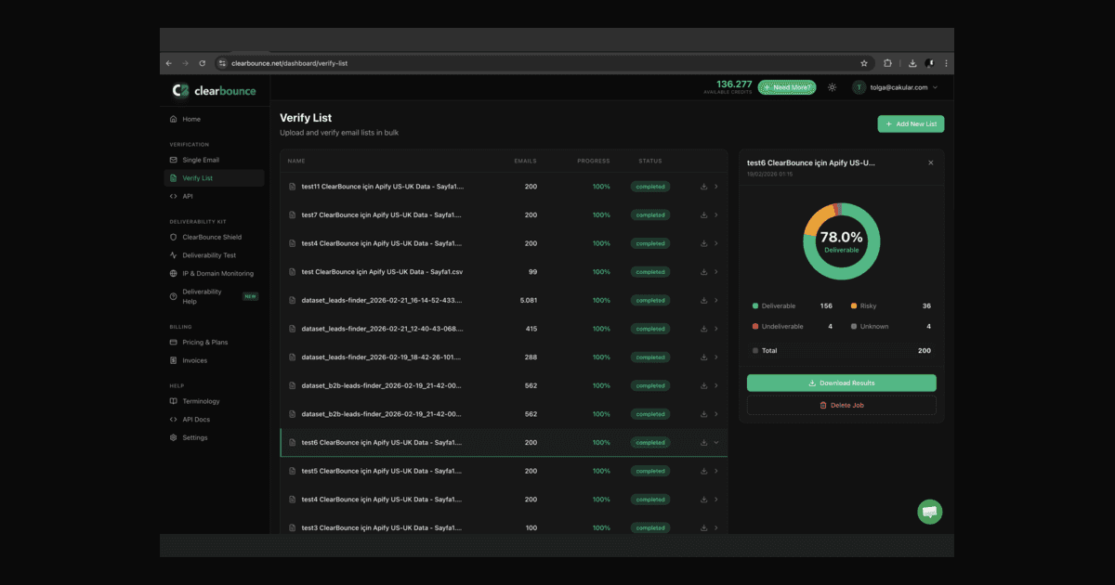This screenshot has width=1115, height=585.
Task: Expand the 288-email dataset row chevron
Action: tap(716, 357)
